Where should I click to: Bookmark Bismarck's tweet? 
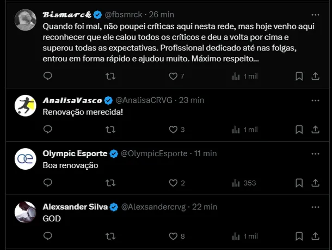click(x=299, y=76)
